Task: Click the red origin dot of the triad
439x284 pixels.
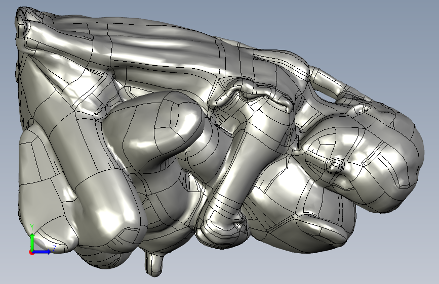Action: (31, 252)
